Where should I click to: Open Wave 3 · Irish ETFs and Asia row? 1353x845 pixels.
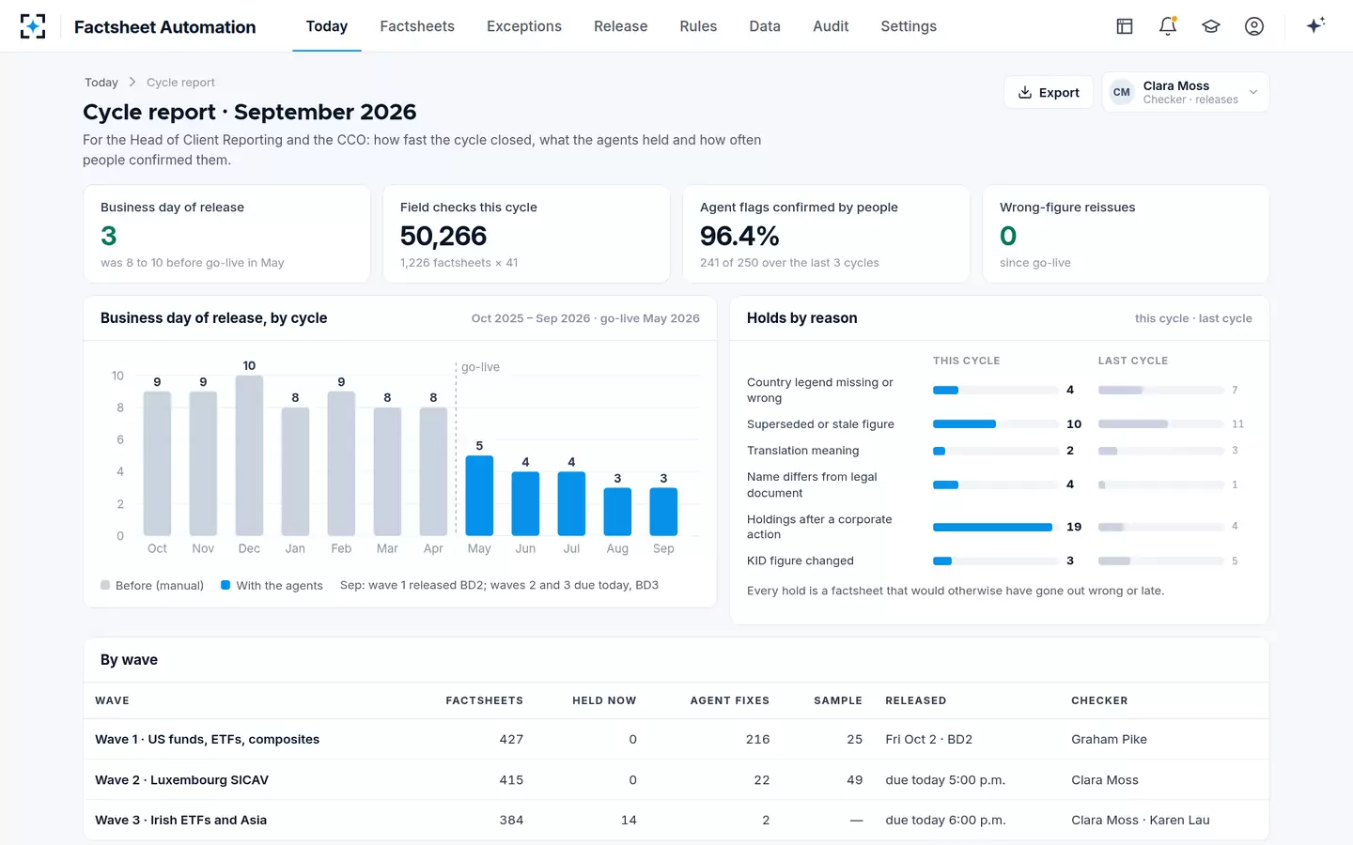[x=676, y=820]
